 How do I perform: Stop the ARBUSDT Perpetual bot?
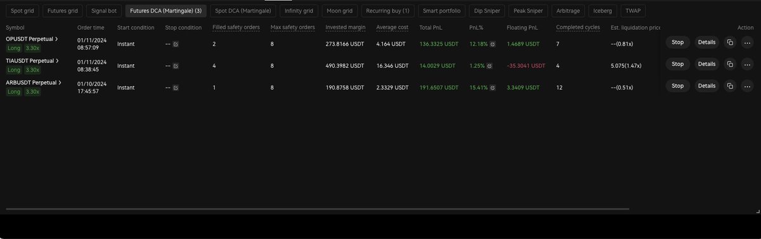pos(677,86)
